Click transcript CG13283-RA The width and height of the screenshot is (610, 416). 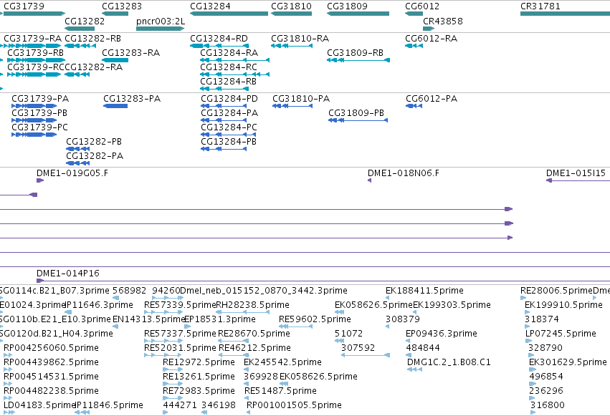(x=115, y=60)
